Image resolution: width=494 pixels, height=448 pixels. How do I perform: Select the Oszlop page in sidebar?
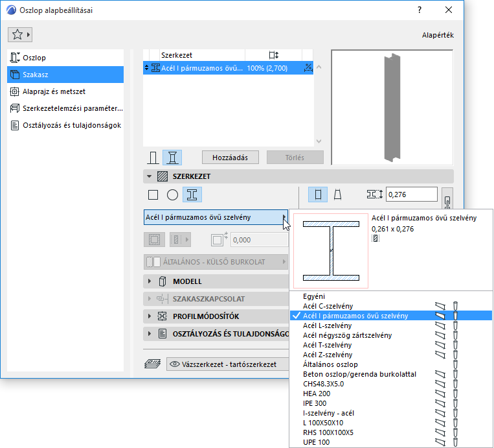(x=65, y=58)
